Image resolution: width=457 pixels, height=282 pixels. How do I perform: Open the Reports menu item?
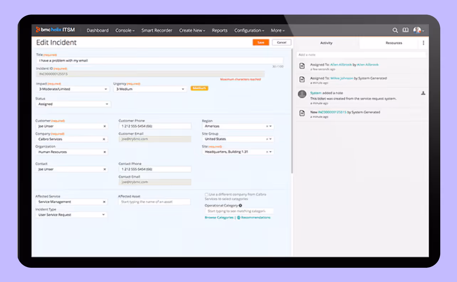tap(220, 31)
